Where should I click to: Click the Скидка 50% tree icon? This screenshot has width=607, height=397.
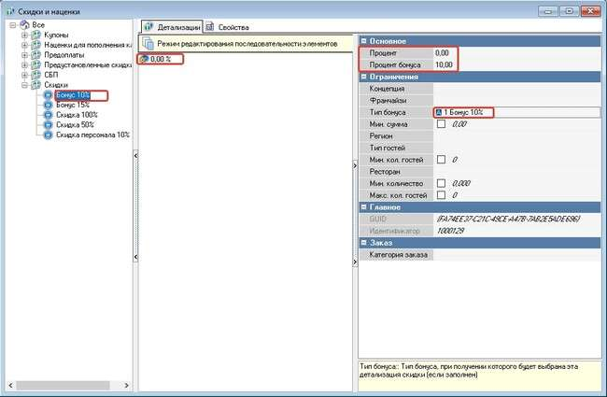tap(49, 124)
